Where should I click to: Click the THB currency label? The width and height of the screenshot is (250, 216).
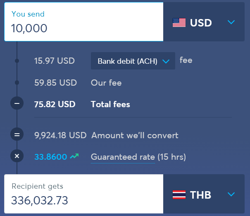200,195
